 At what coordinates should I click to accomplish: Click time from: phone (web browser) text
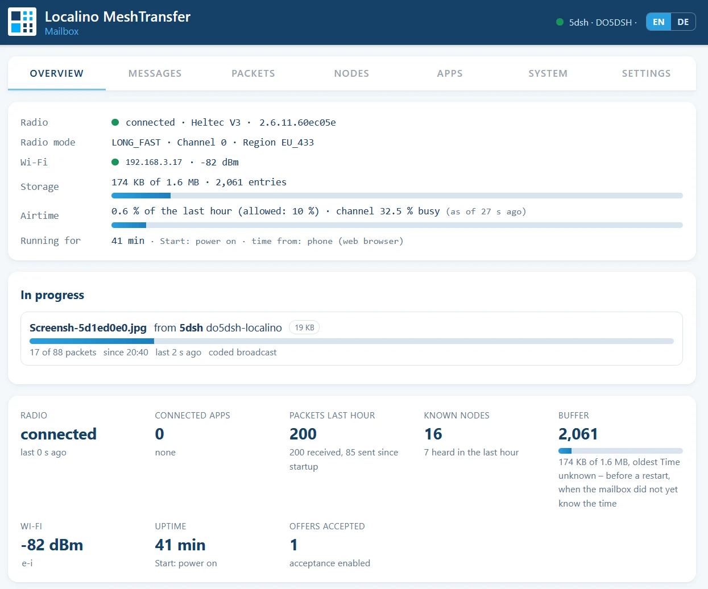click(x=328, y=241)
